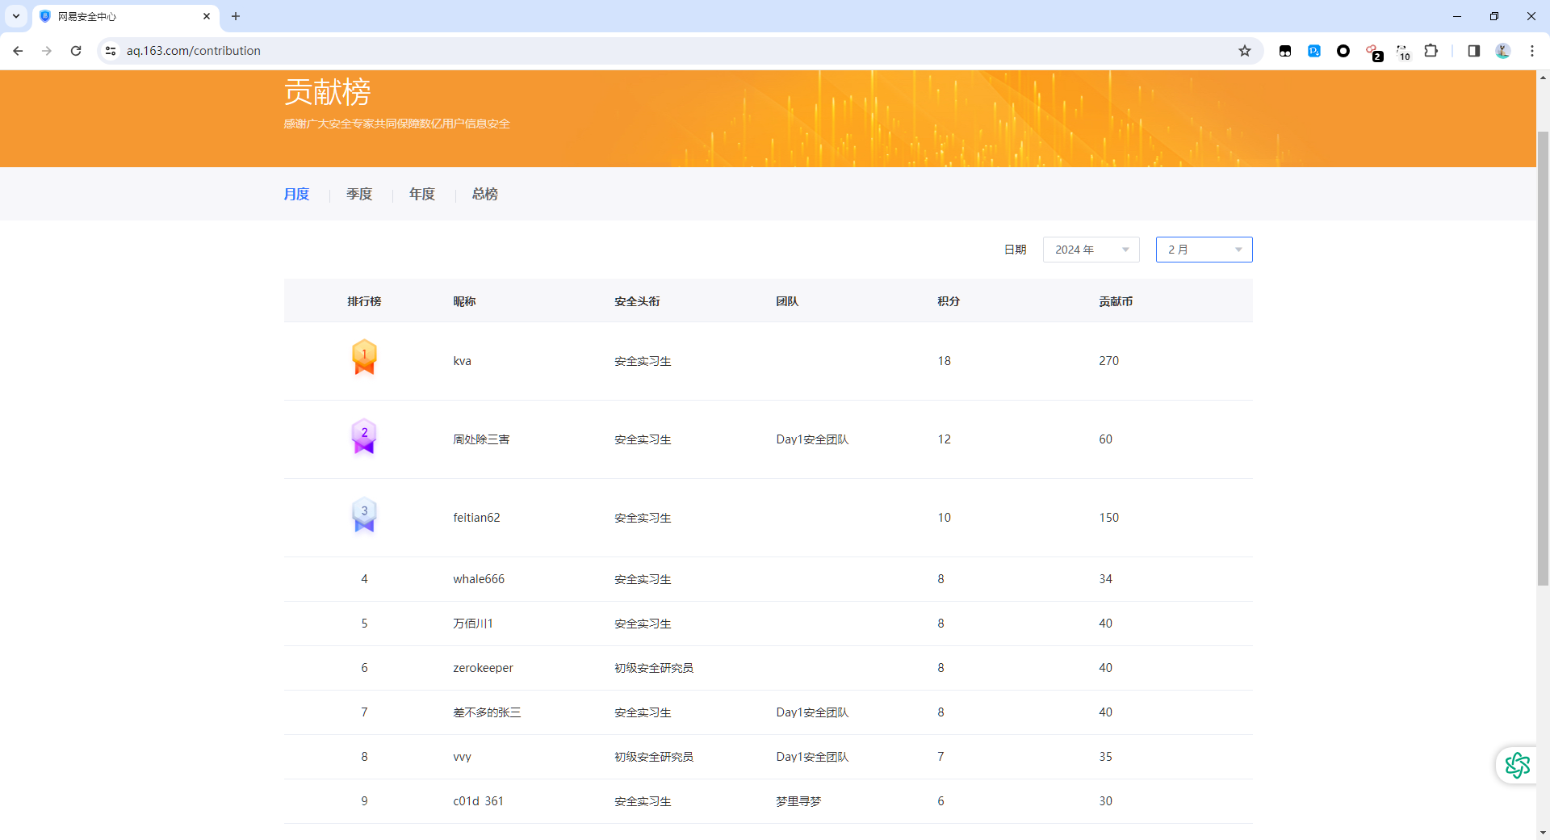Open the tab search dropdown

[16, 16]
